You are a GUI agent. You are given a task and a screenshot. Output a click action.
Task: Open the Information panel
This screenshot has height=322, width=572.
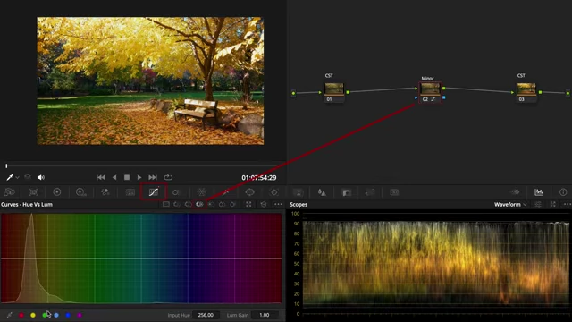[x=563, y=192]
